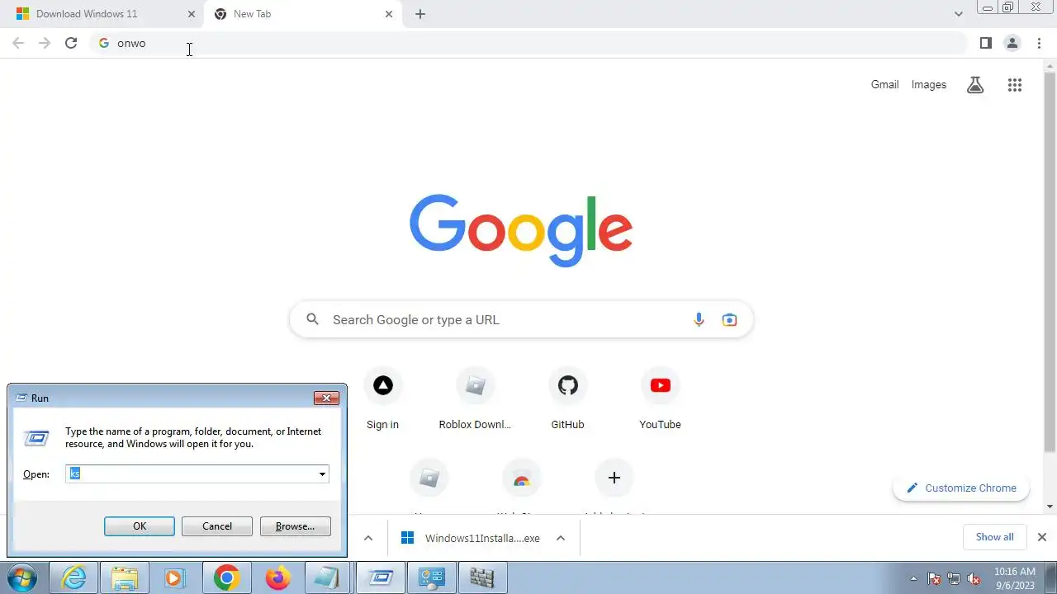Open the YouTube shortcut tile
The height and width of the screenshot is (594, 1057).
[660, 400]
